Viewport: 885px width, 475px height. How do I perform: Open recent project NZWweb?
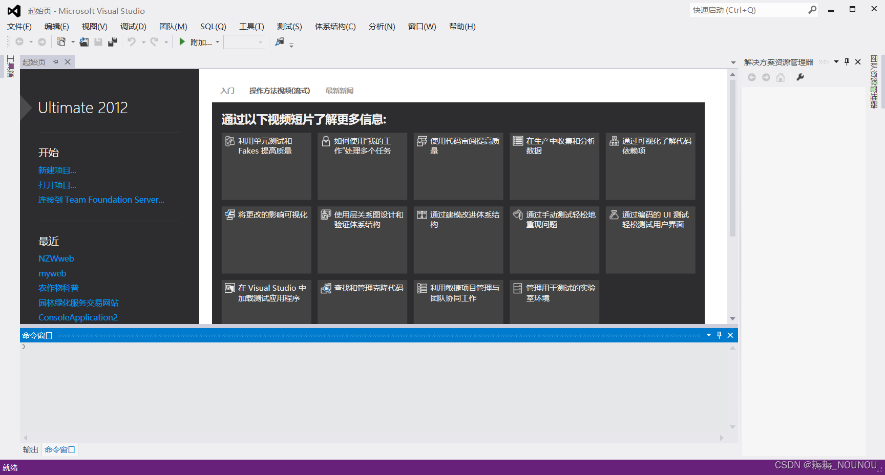56,259
